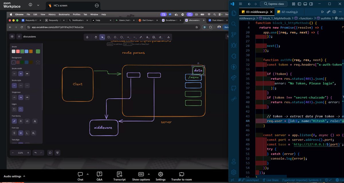Screen dimensions: 344x183
Task: Open the Zoom Q&A panel
Action: pyautogui.click(x=99, y=176)
